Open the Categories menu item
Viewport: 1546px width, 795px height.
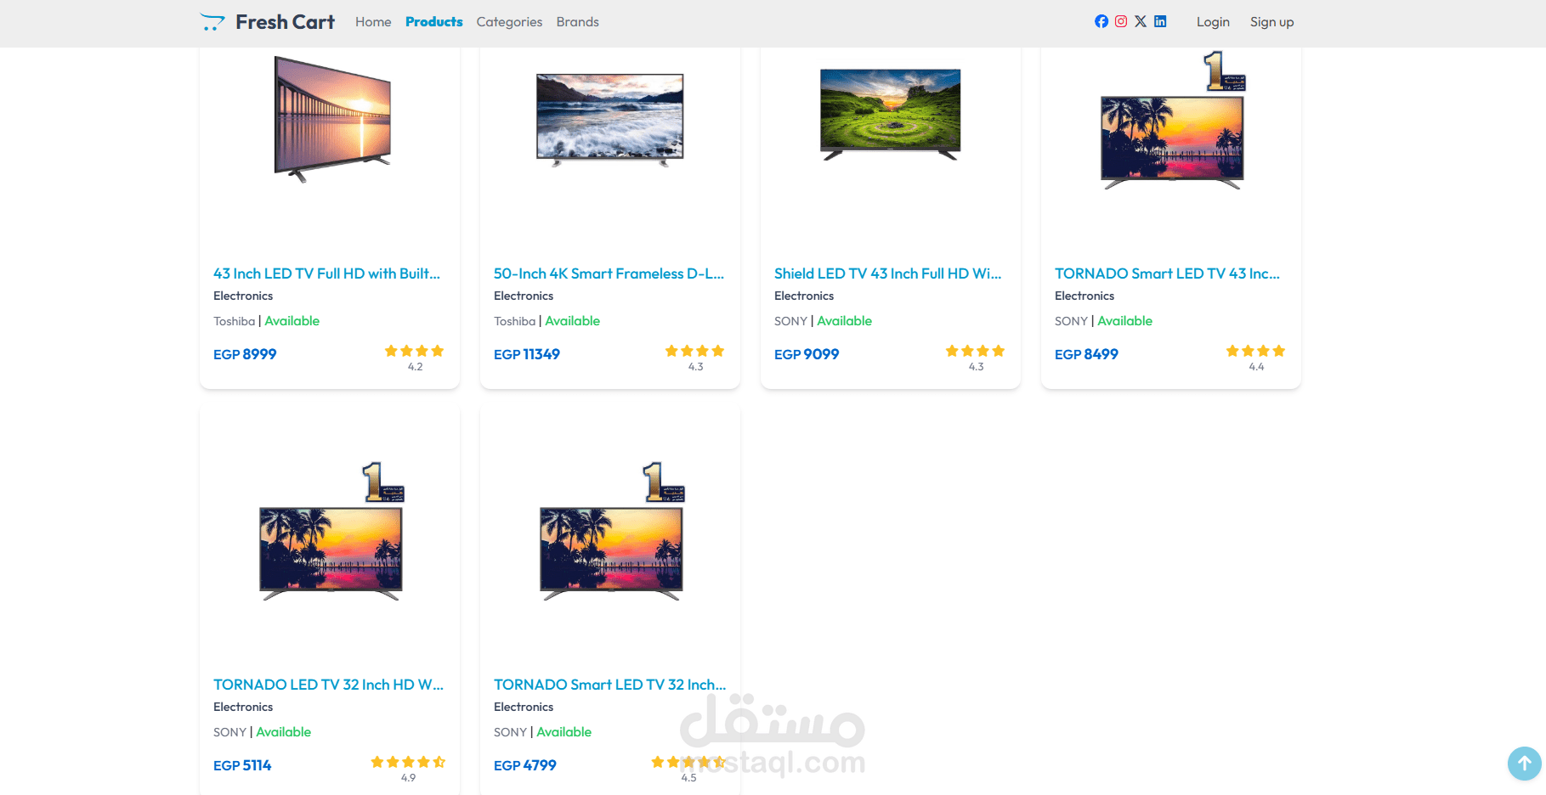tap(509, 22)
